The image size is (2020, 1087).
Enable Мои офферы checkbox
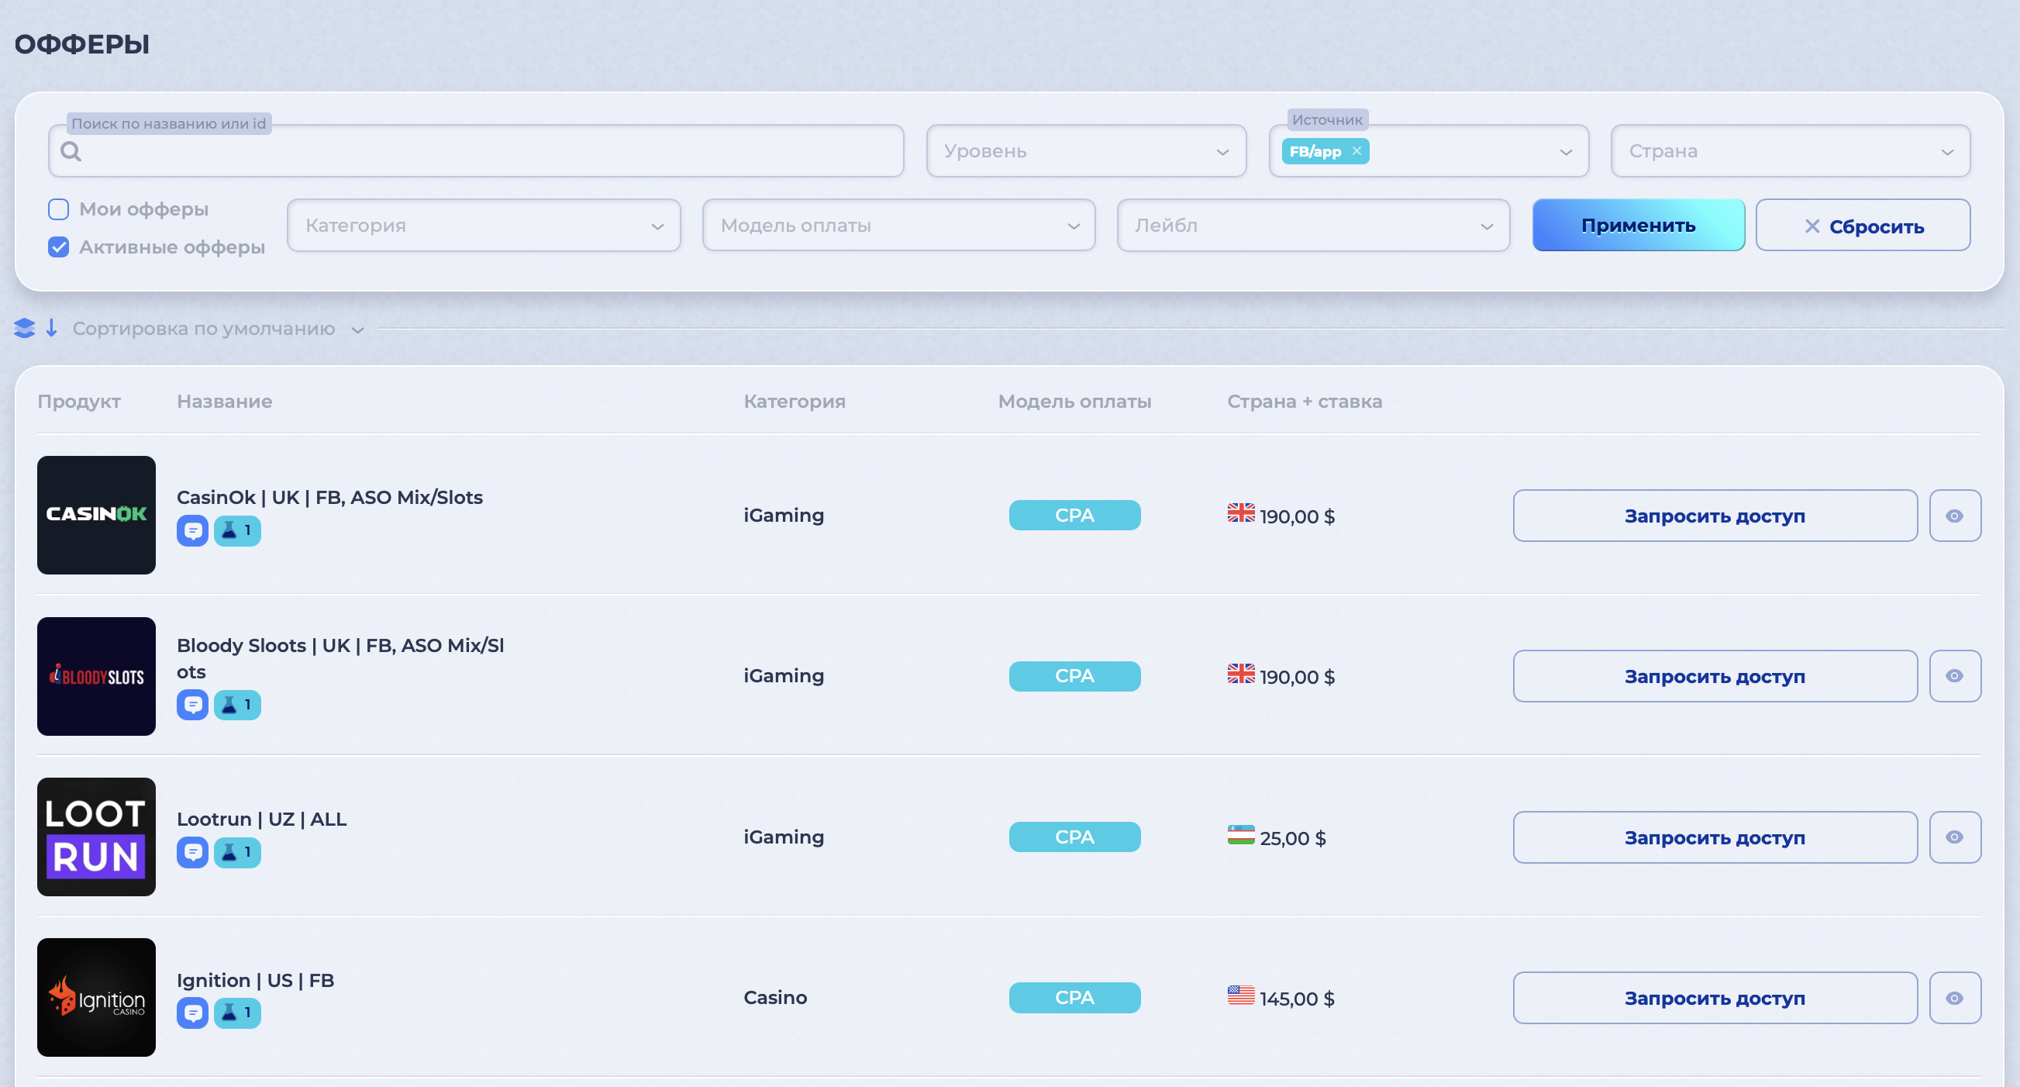point(59,209)
